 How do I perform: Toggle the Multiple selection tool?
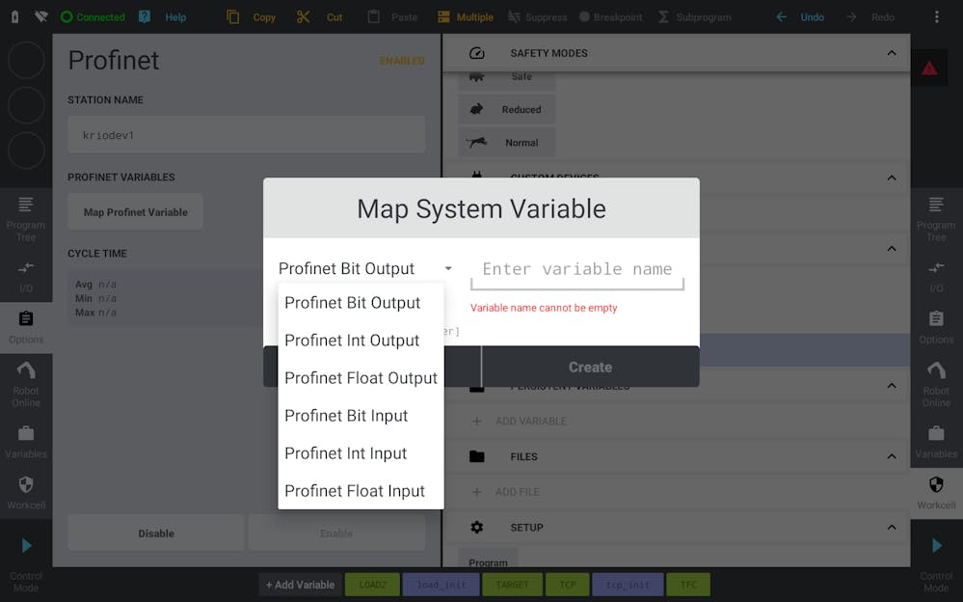466,16
